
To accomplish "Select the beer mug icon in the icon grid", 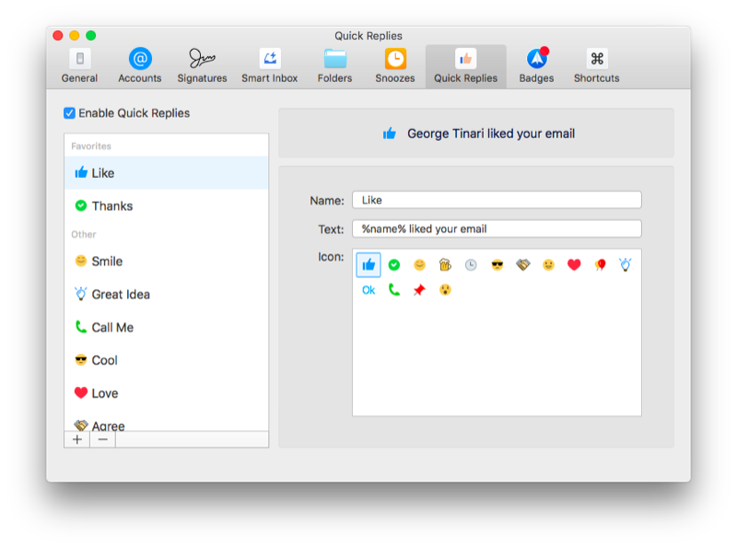I will (445, 265).
